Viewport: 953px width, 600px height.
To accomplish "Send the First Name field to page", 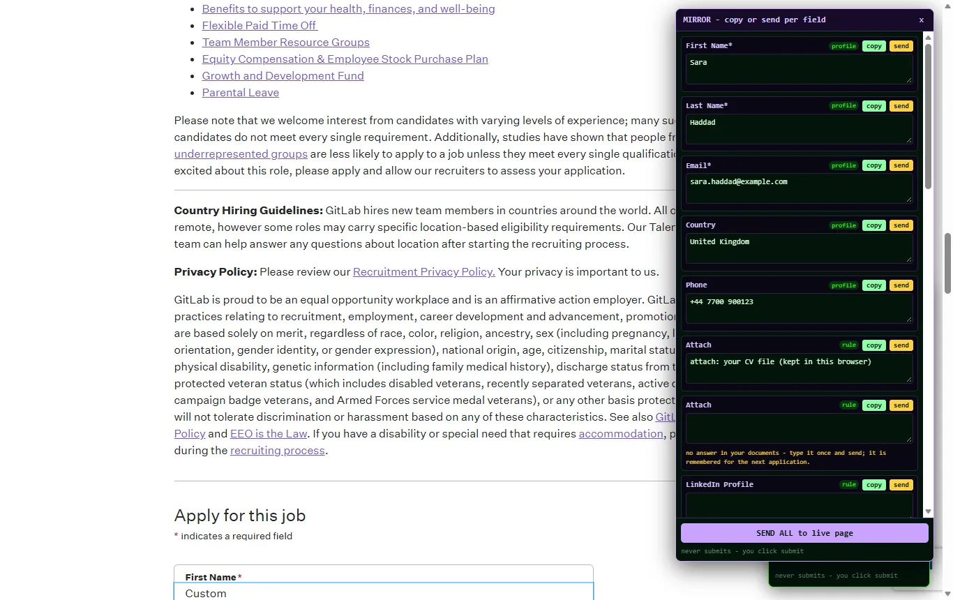I will coord(901,46).
